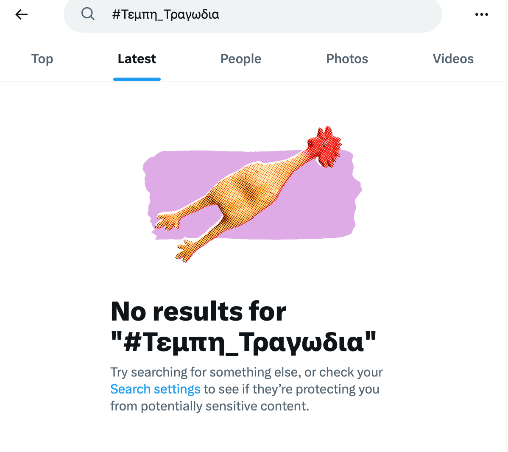Screen dimensions: 508x452
Task: Click the rubber chicken's red head
Action: [x=324, y=146]
